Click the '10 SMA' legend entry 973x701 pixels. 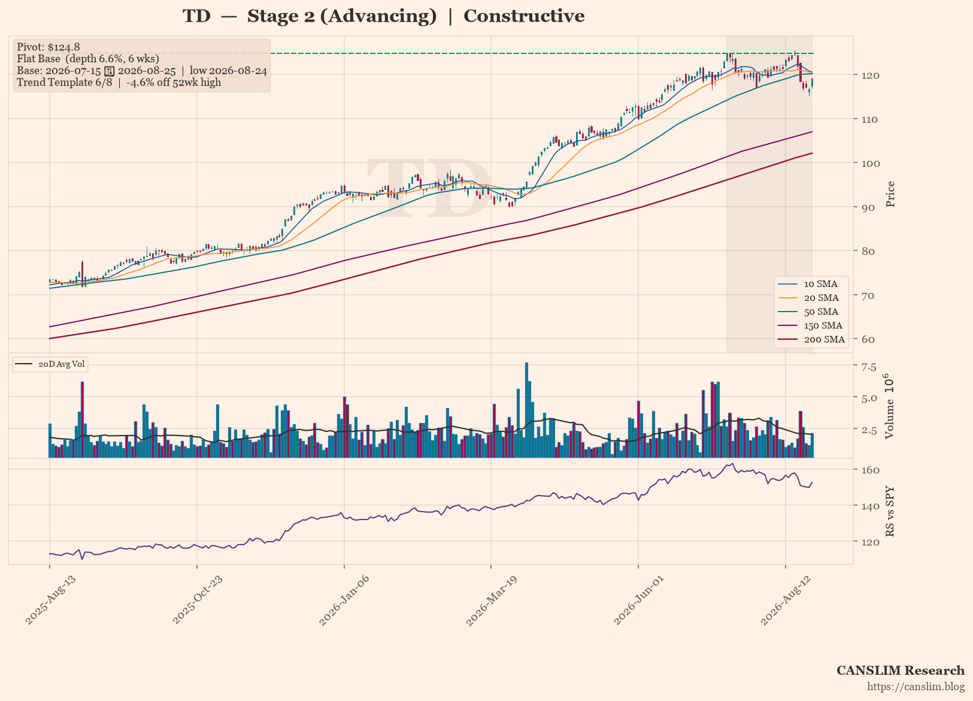[810, 284]
